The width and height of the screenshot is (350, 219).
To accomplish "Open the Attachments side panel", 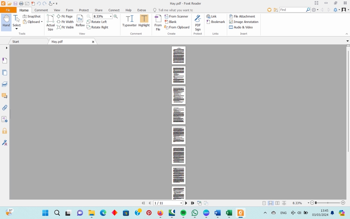I will 4,107.
